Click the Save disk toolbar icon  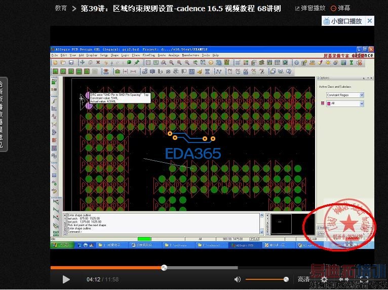coord(71,63)
